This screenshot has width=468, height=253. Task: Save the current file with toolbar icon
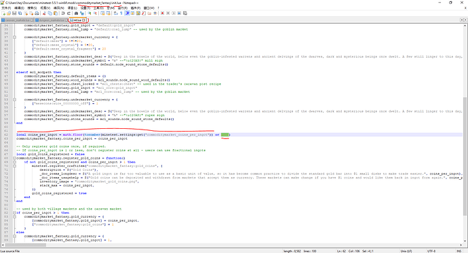[x=14, y=14]
